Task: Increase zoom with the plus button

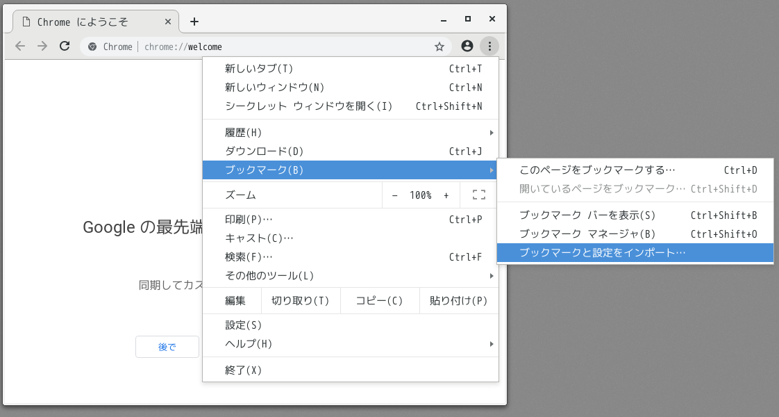Action: 446,195
